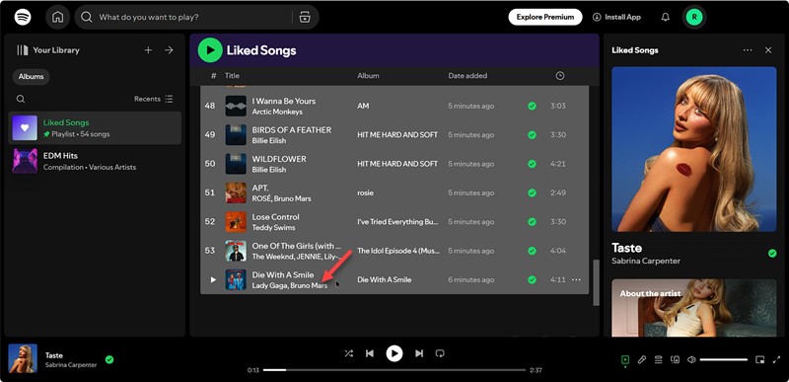Click the Spotify logo icon
This screenshot has height=382, width=789.
pos(23,17)
